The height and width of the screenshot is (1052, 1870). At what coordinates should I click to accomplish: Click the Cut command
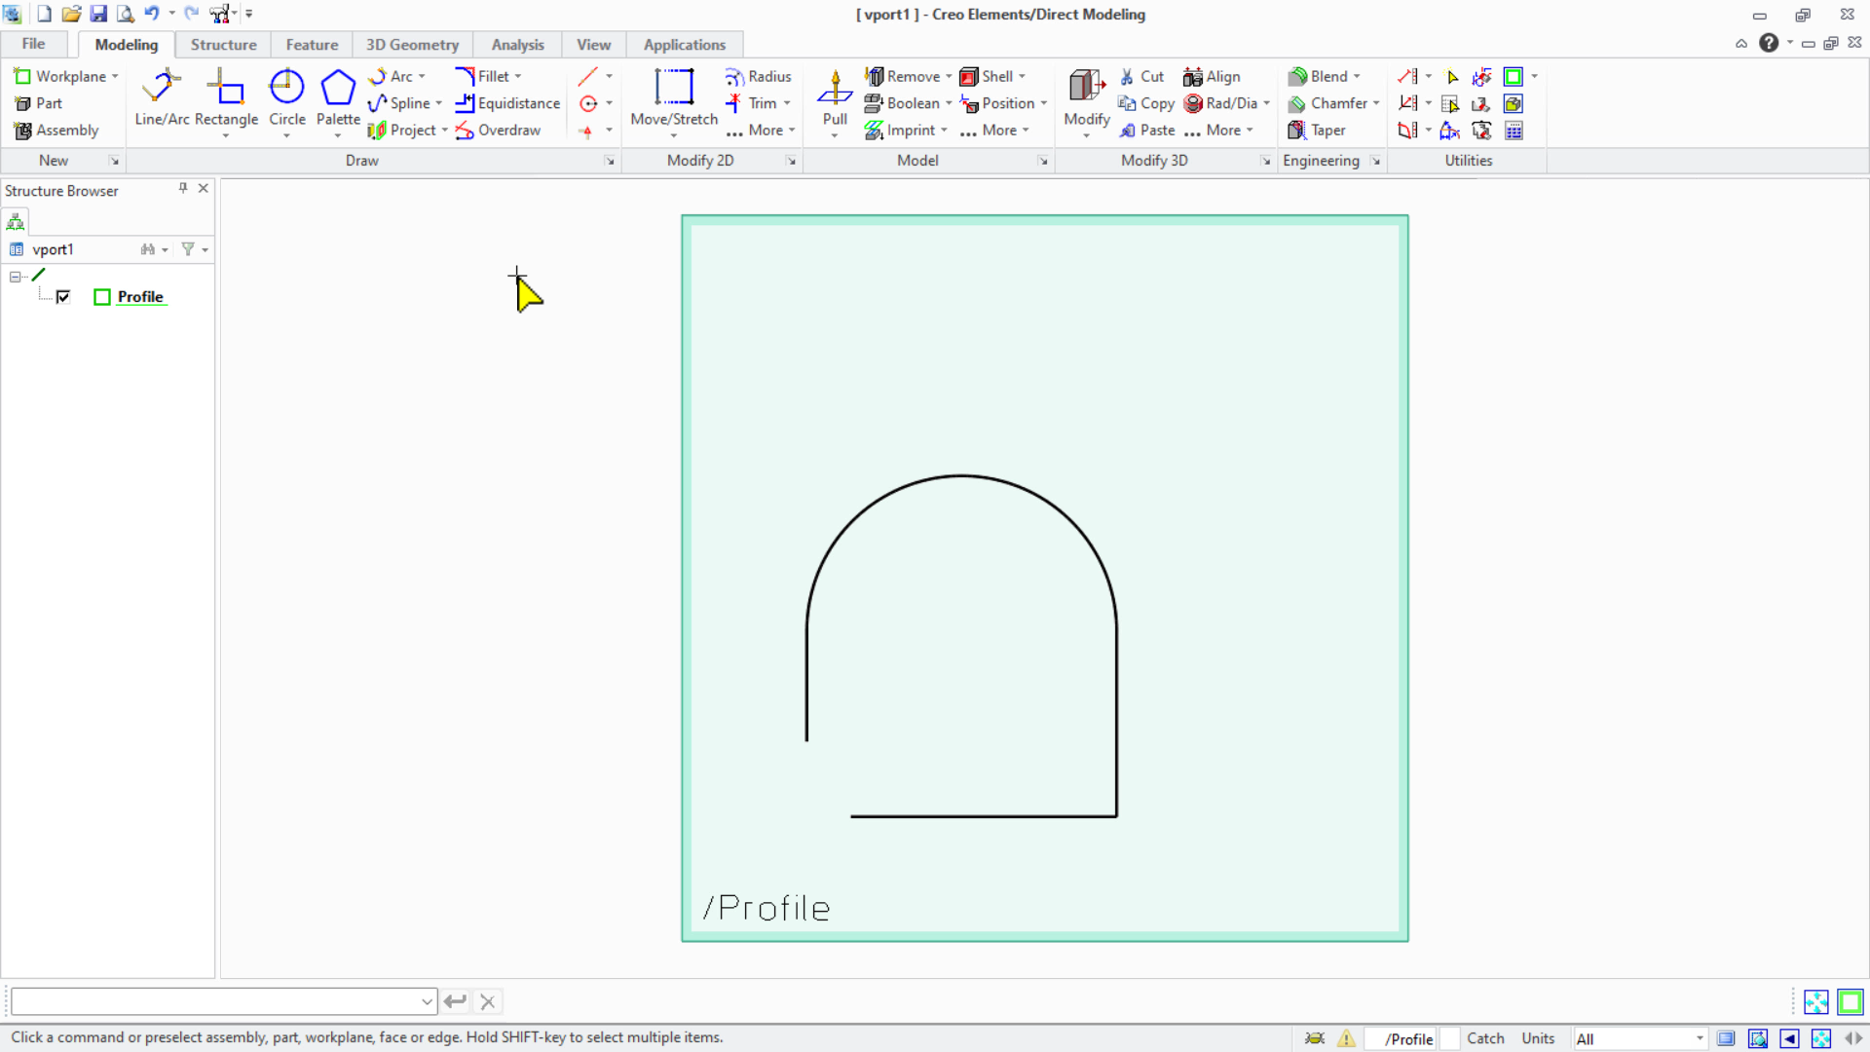(1141, 76)
